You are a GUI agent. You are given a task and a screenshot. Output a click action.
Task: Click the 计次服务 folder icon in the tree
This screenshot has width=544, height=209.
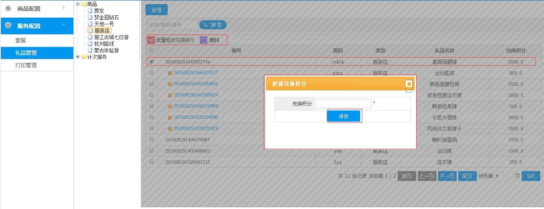coord(84,57)
